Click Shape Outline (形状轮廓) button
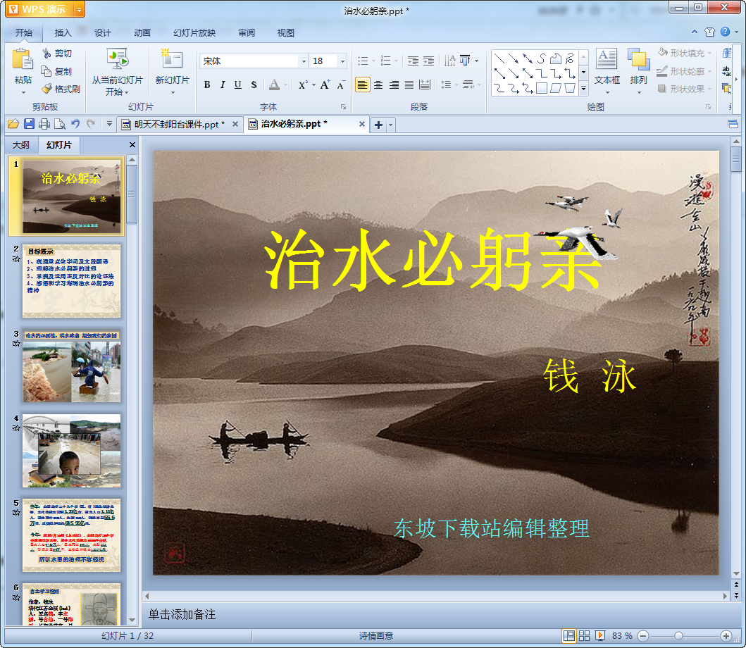The height and width of the screenshot is (648, 746). point(685,71)
